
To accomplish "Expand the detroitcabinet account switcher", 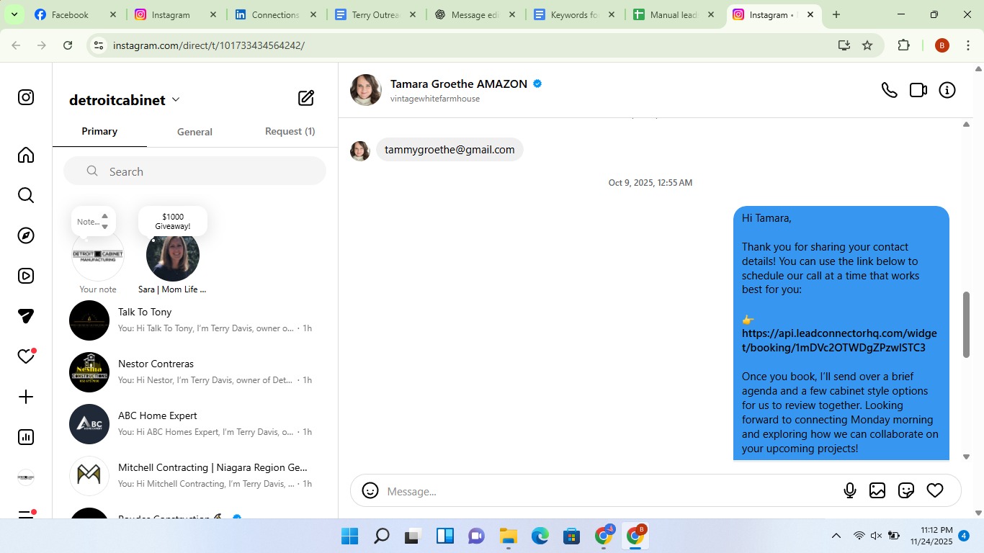I will [176, 100].
